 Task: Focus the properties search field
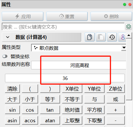63,27
